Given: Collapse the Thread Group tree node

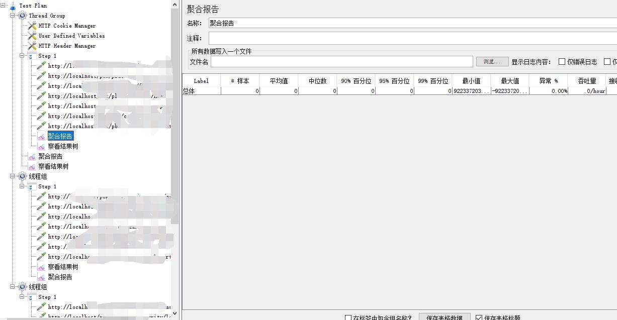Looking at the screenshot, I should pyautogui.click(x=12, y=16).
